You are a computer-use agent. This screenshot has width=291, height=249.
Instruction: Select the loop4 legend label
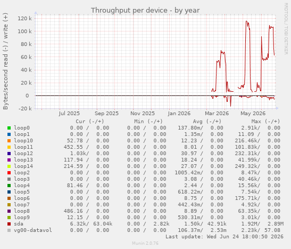pos(22,185)
